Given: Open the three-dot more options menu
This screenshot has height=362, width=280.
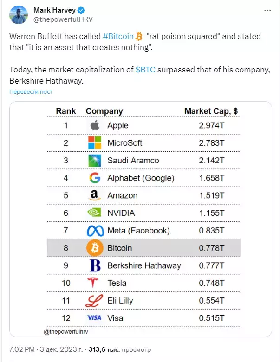Looking at the screenshot, I should (267, 10).
